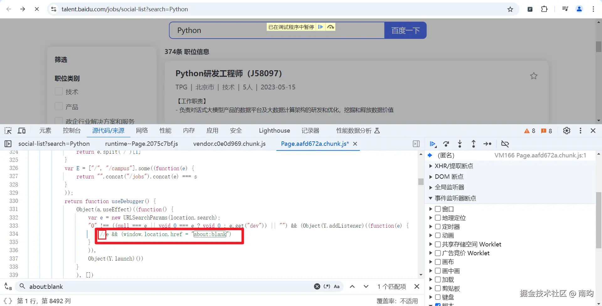Check the 技术 job category filter

[58, 91]
